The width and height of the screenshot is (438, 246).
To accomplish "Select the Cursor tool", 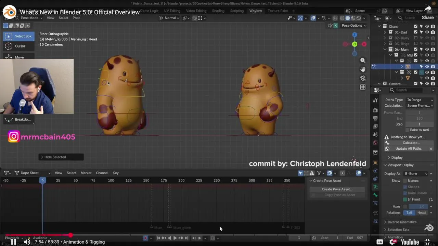I will coord(19,46).
